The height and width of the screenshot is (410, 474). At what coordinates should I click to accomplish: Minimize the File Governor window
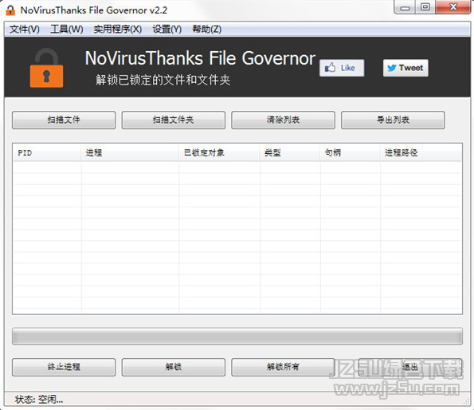click(405, 7)
